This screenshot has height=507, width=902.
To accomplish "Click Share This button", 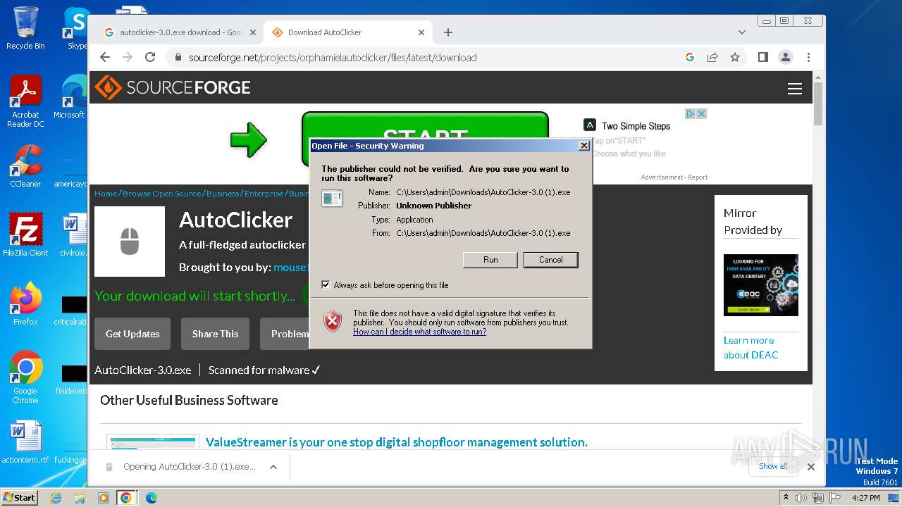I will click(215, 334).
